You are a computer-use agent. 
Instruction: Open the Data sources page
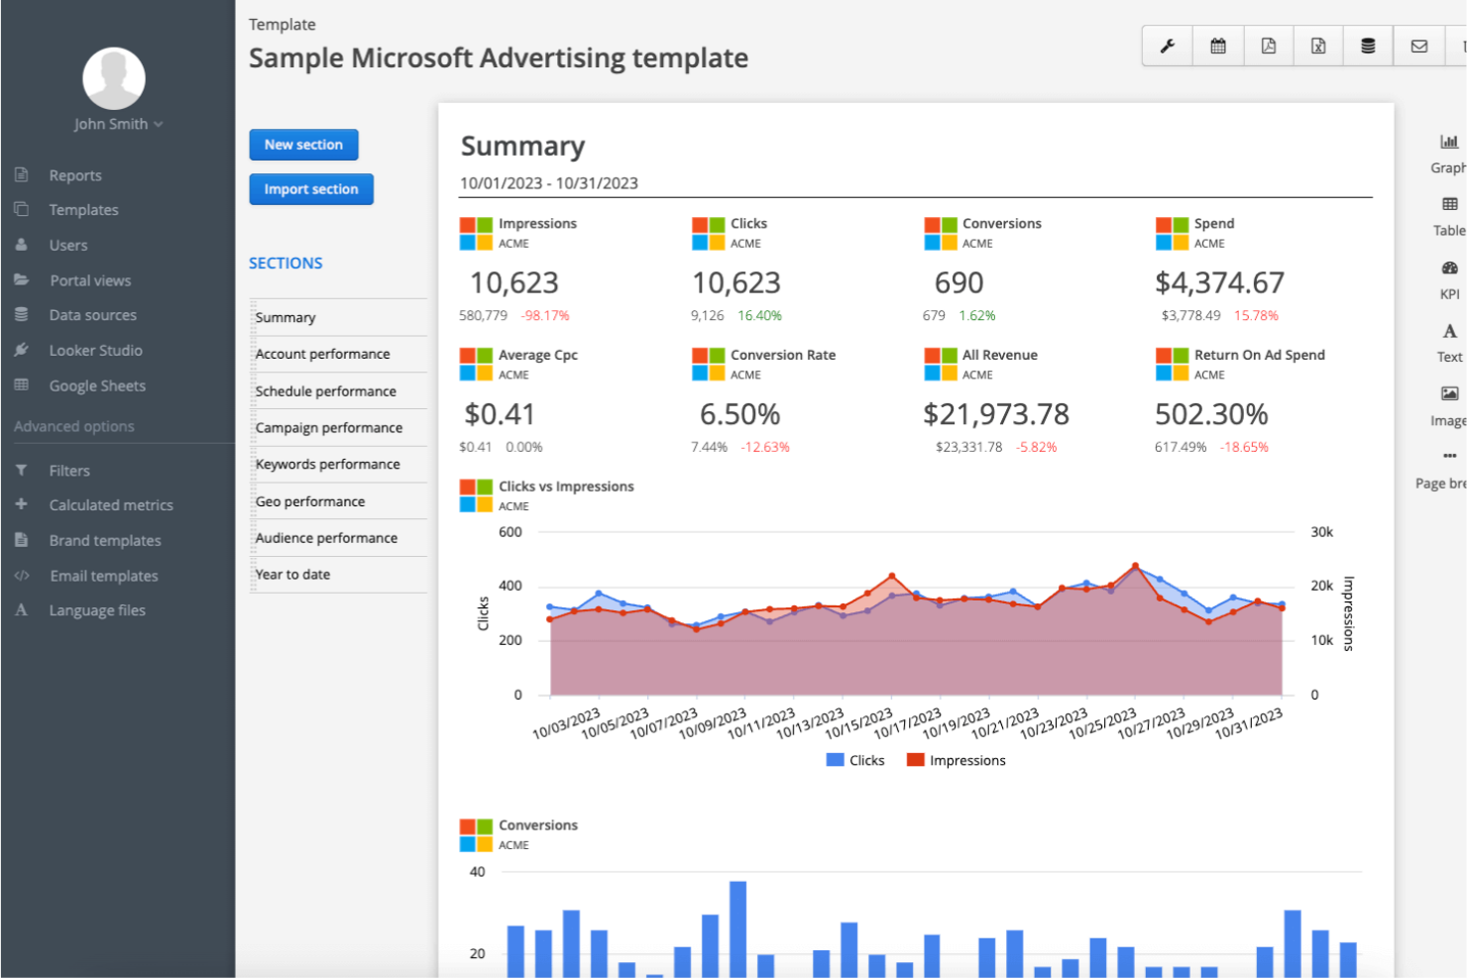tap(93, 314)
